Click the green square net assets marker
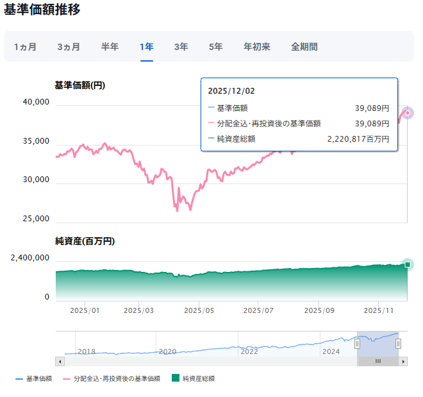The width and height of the screenshot is (423, 397). pyautogui.click(x=408, y=264)
